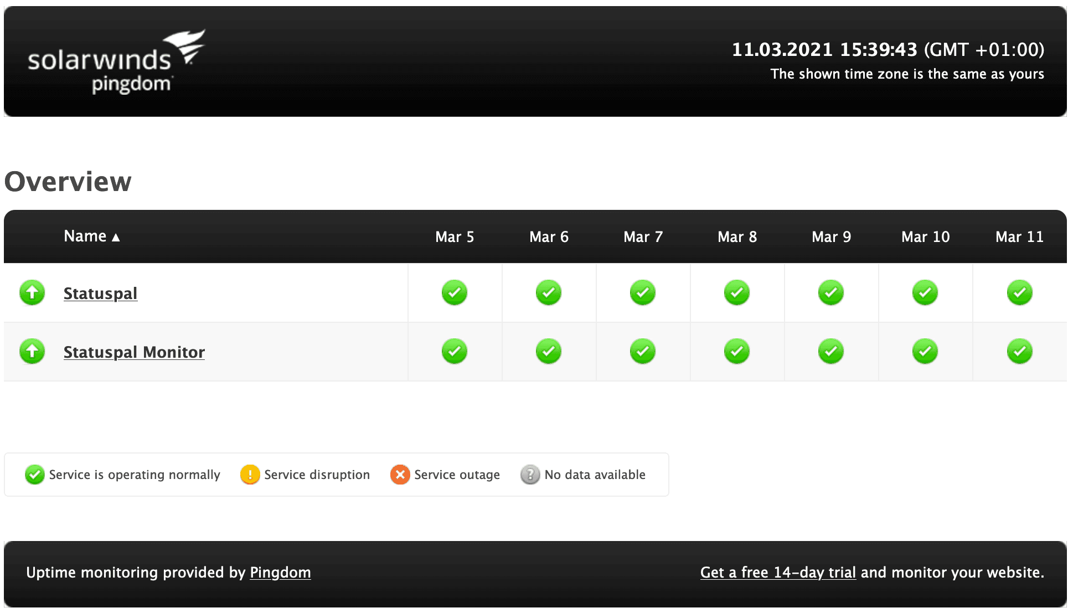Click Statuspal's Mar 6 status checkmark
Image resolution: width=1073 pixels, height=613 pixels.
(549, 292)
